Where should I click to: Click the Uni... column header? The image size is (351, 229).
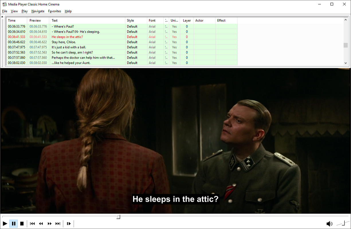click(x=174, y=20)
